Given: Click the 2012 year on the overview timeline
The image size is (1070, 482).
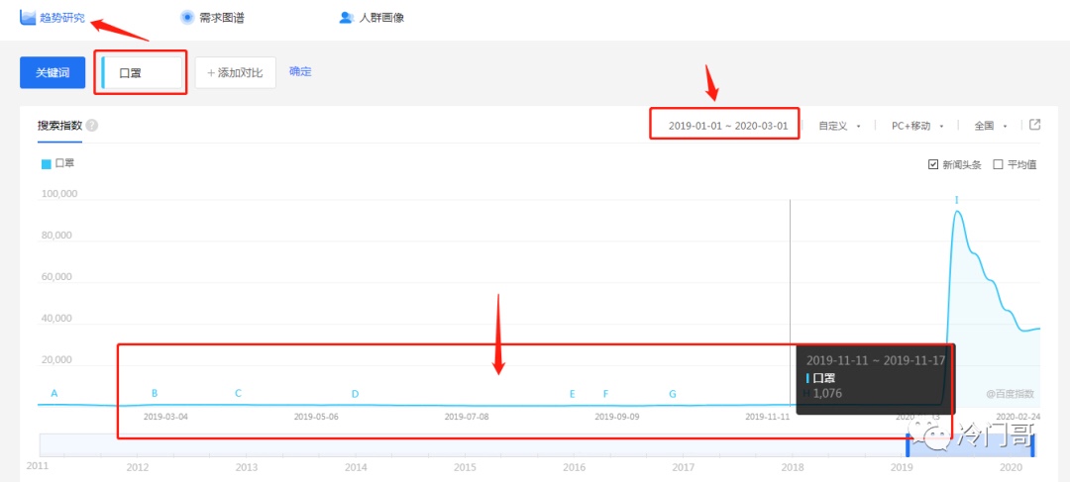Looking at the screenshot, I should (x=137, y=467).
